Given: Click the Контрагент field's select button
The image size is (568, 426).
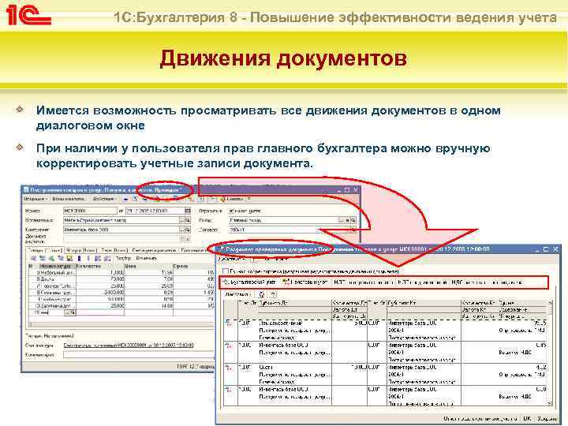Looking at the screenshot, I should [182, 230].
